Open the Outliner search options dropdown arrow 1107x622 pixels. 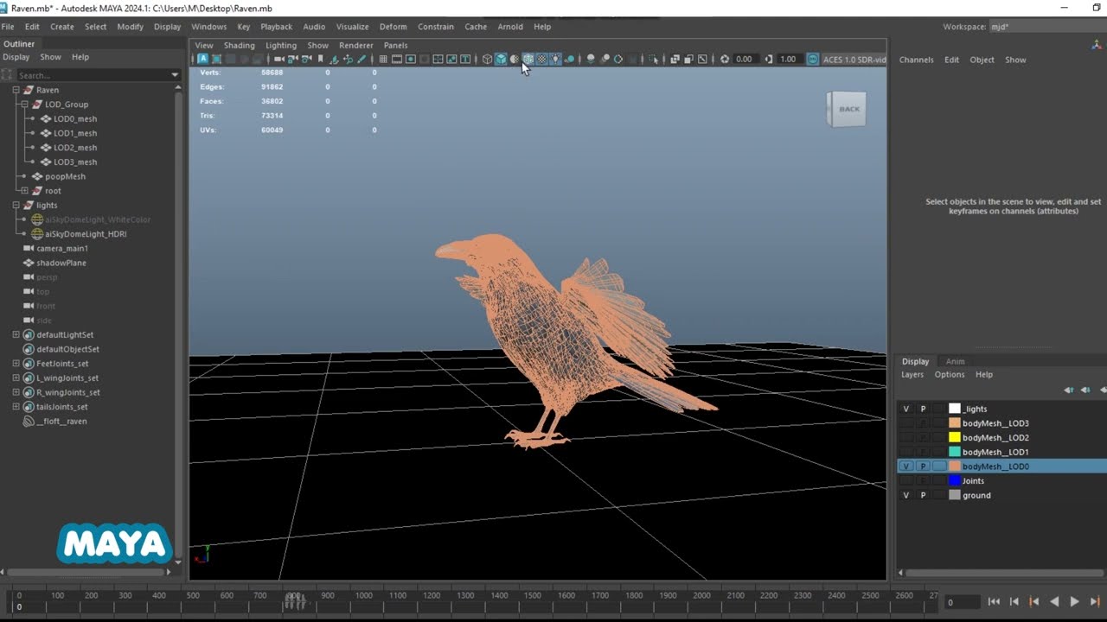(x=175, y=75)
